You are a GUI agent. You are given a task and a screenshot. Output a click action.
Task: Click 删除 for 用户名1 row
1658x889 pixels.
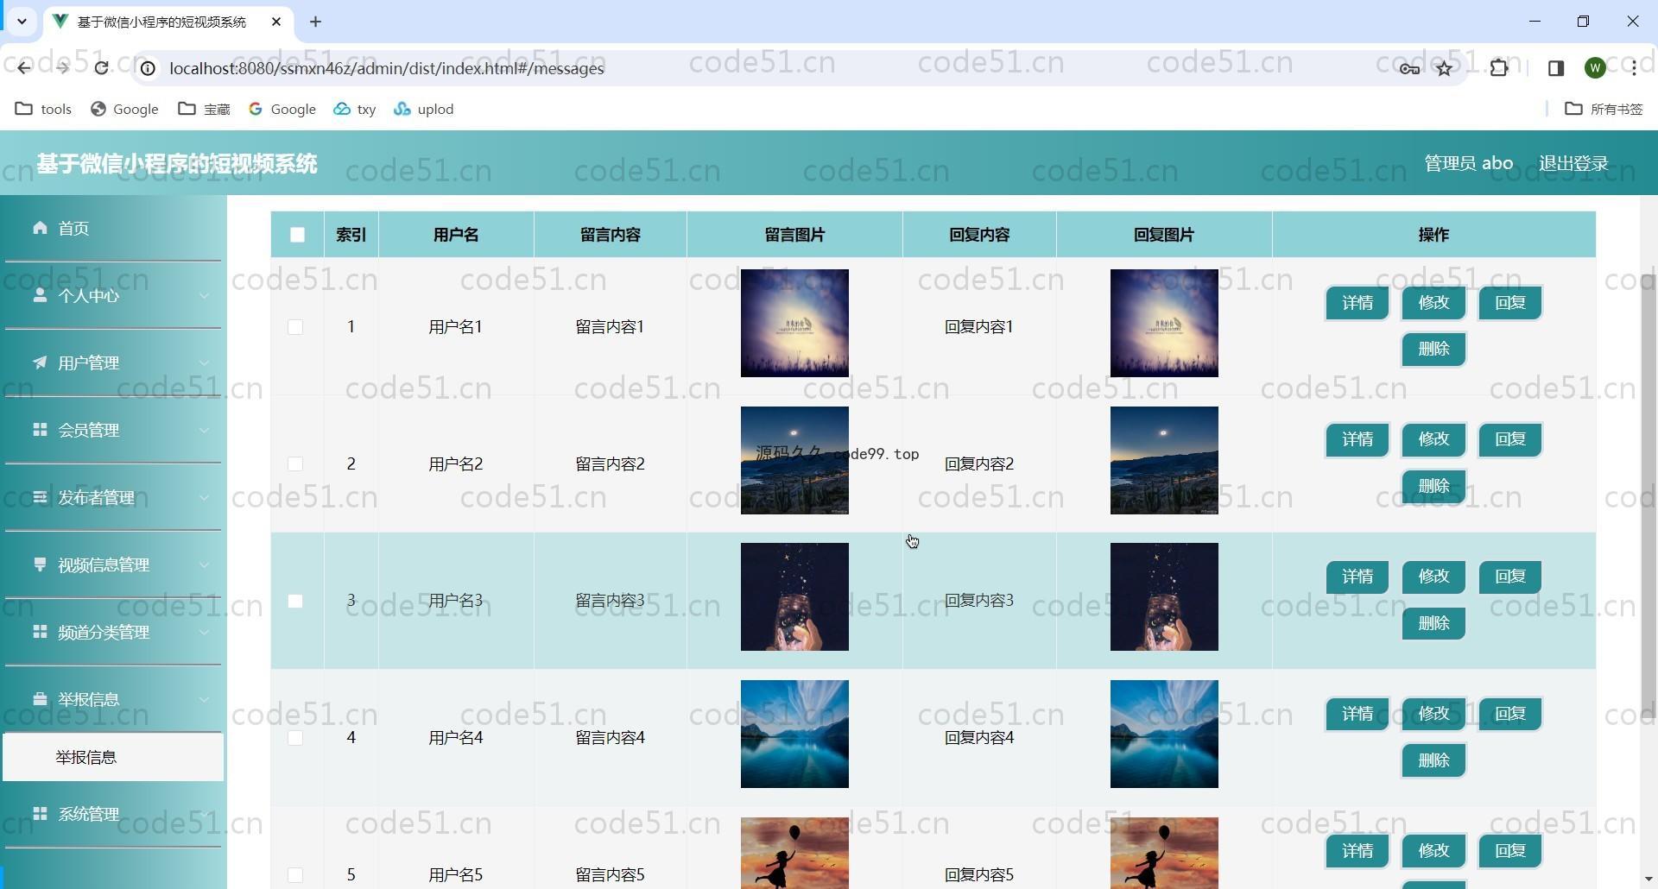1433,349
